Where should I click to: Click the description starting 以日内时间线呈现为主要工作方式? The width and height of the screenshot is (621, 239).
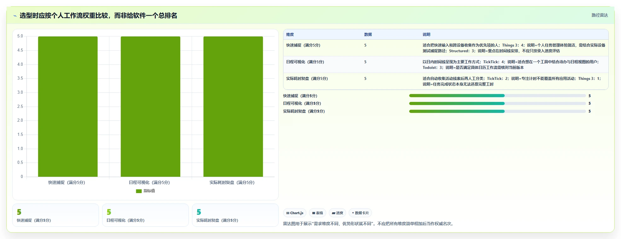point(511,65)
